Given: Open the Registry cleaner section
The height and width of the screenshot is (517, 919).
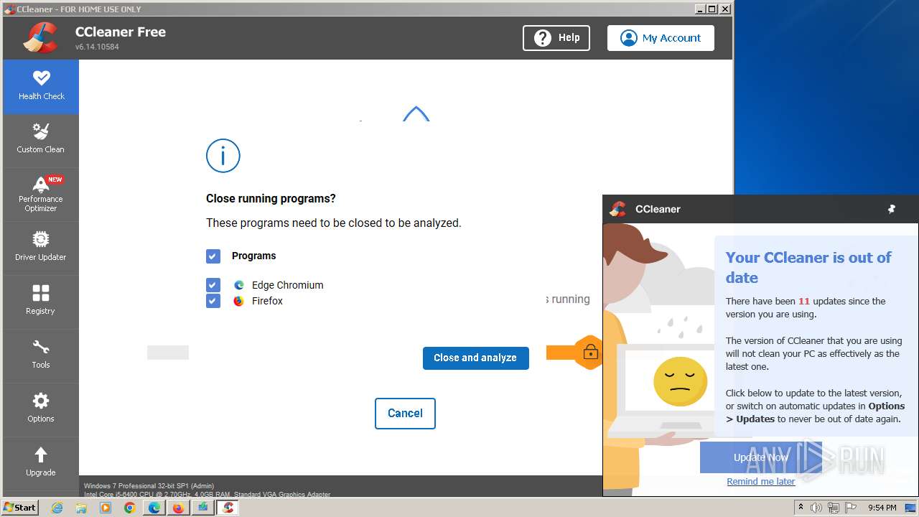Looking at the screenshot, I should tap(41, 302).
